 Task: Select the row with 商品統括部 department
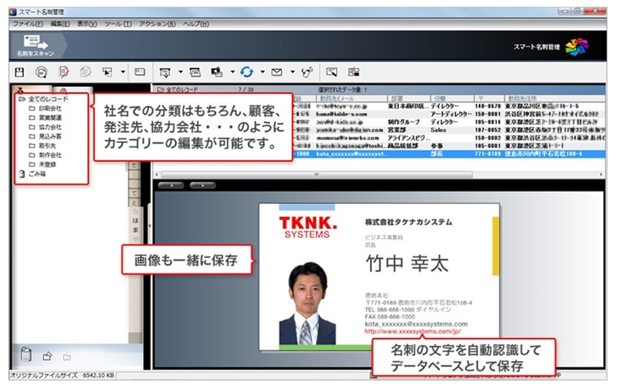click(450, 146)
